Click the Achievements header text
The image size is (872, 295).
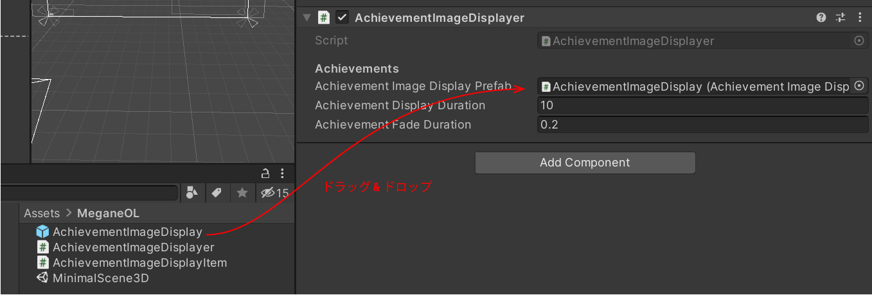pyautogui.click(x=357, y=68)
